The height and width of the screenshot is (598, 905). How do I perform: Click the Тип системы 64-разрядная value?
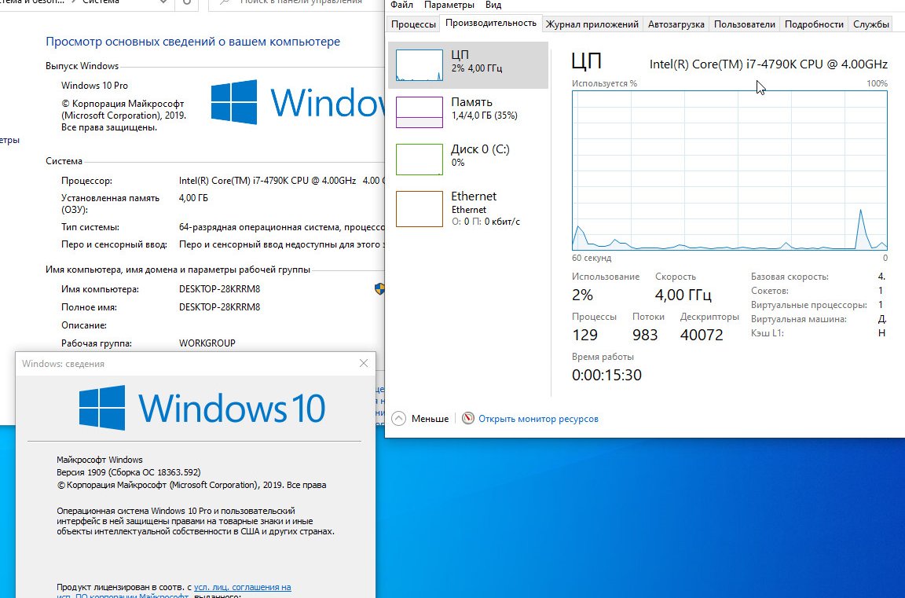pyautogui.click(x=282, y=227)
